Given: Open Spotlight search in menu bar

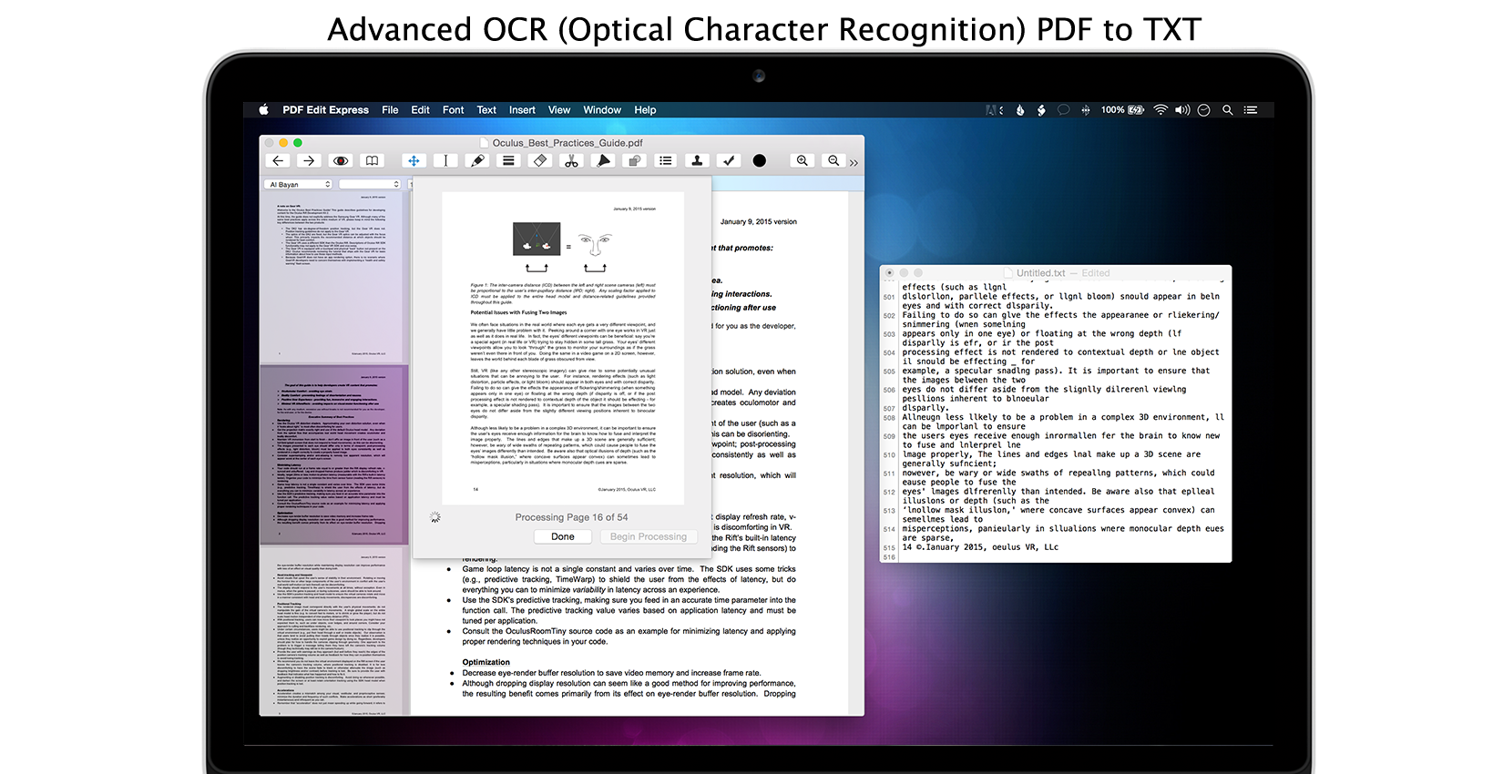Looking at the screenshot, I should point(1227,110).
